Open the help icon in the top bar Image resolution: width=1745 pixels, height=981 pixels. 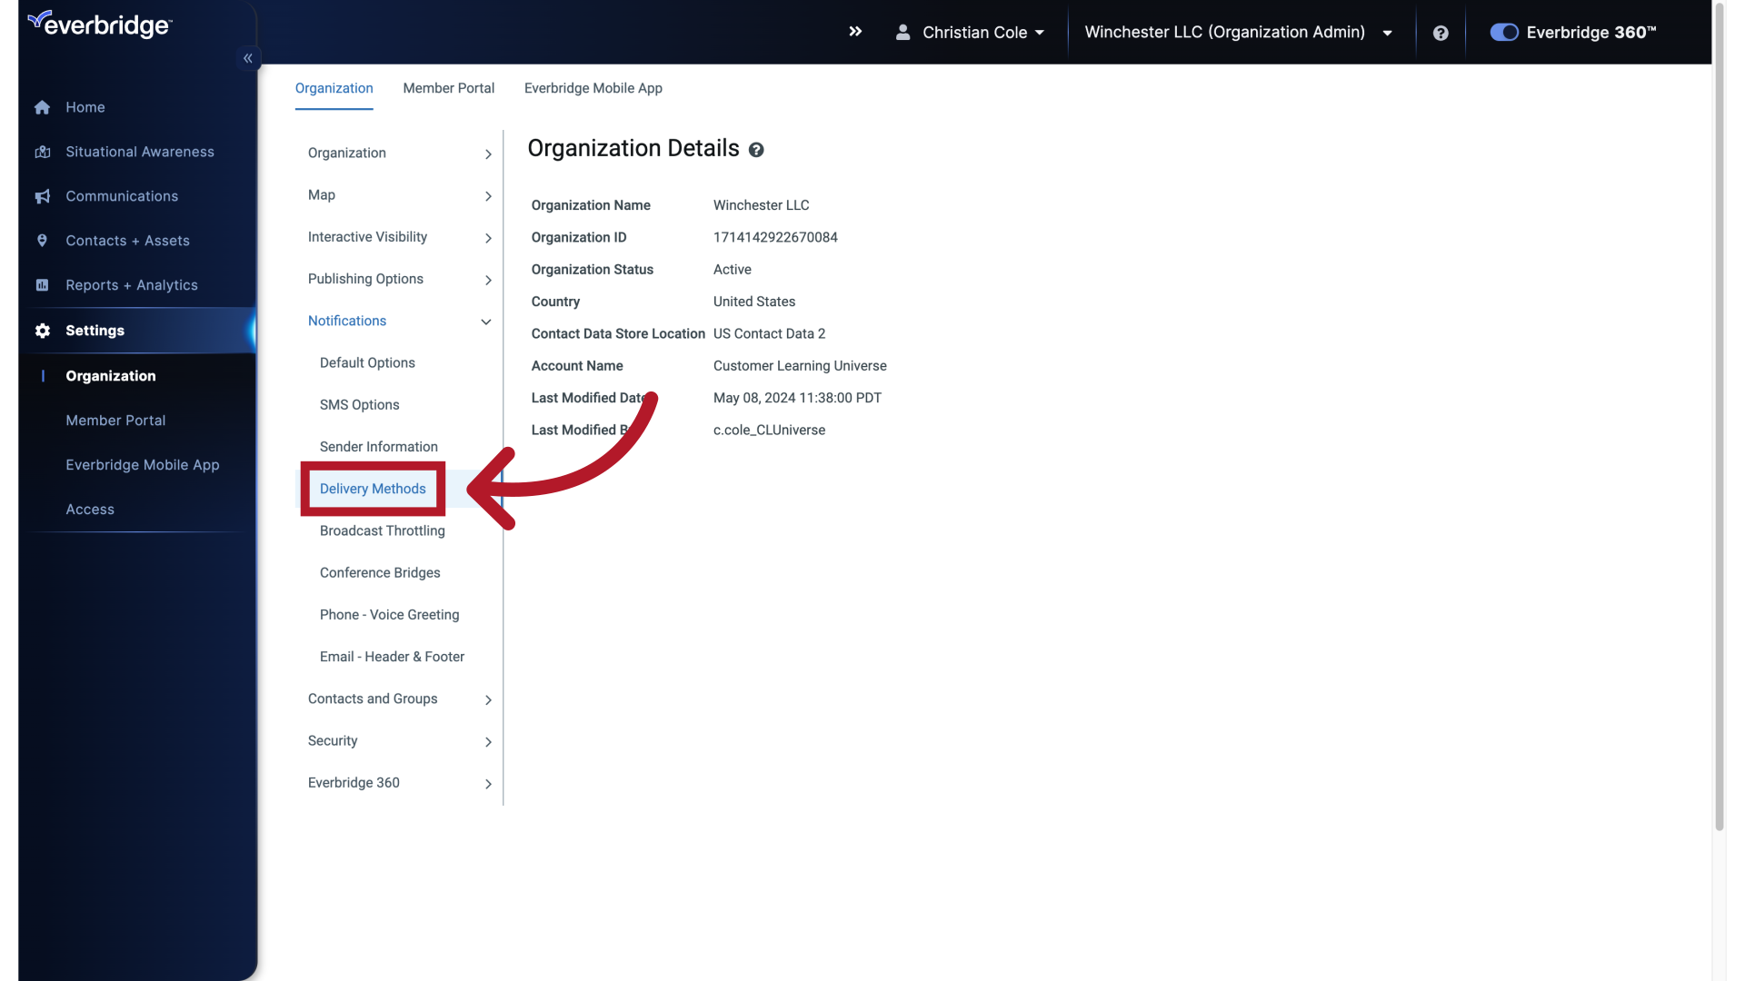pos(1441,33)
